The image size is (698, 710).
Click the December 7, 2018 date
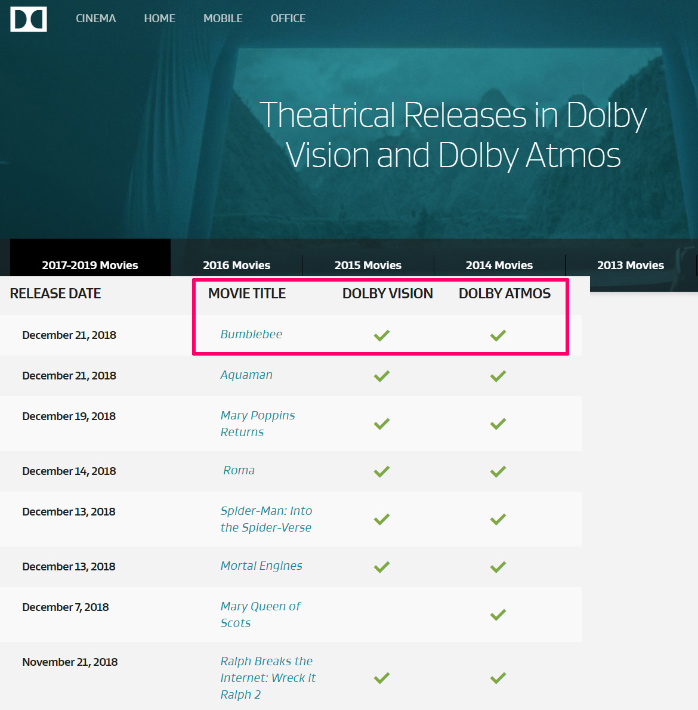click(66, 607)
